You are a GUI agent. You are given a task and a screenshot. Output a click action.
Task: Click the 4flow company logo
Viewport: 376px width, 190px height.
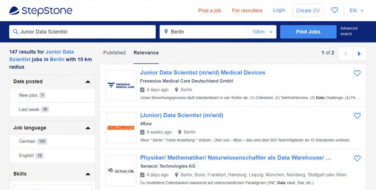(x=121, y=128)
